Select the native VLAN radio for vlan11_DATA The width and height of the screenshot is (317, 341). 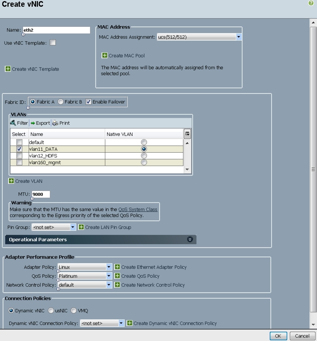[x=144, y=149]
